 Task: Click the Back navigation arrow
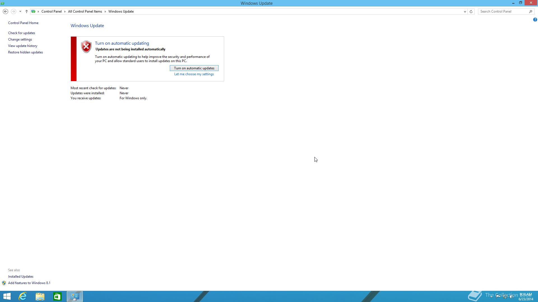coord(5,11)
